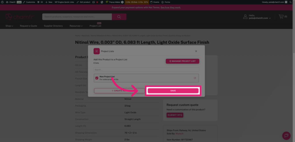Click the Wytech seller link
The width and height of the screenshot is (295, 142).
(179, 134)
